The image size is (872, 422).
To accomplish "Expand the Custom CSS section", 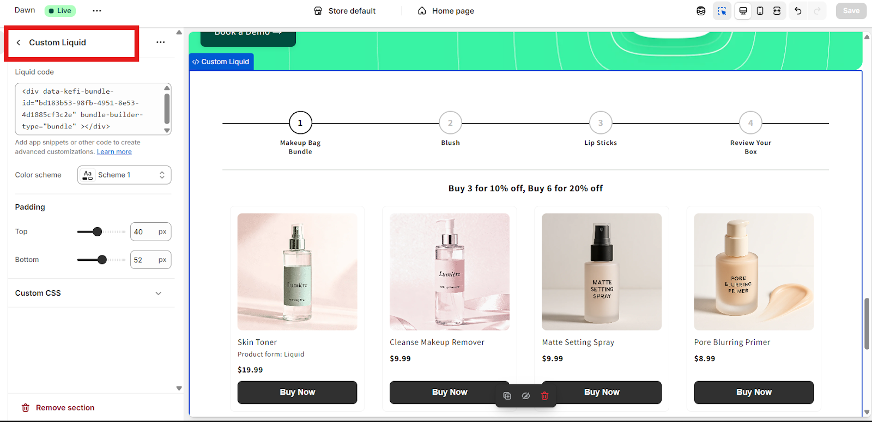I will 158,293.
